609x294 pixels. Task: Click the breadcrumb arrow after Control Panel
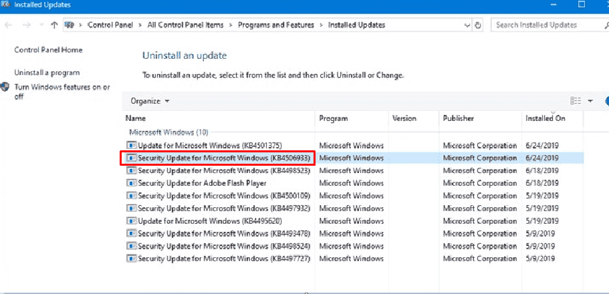click(140, 25)
